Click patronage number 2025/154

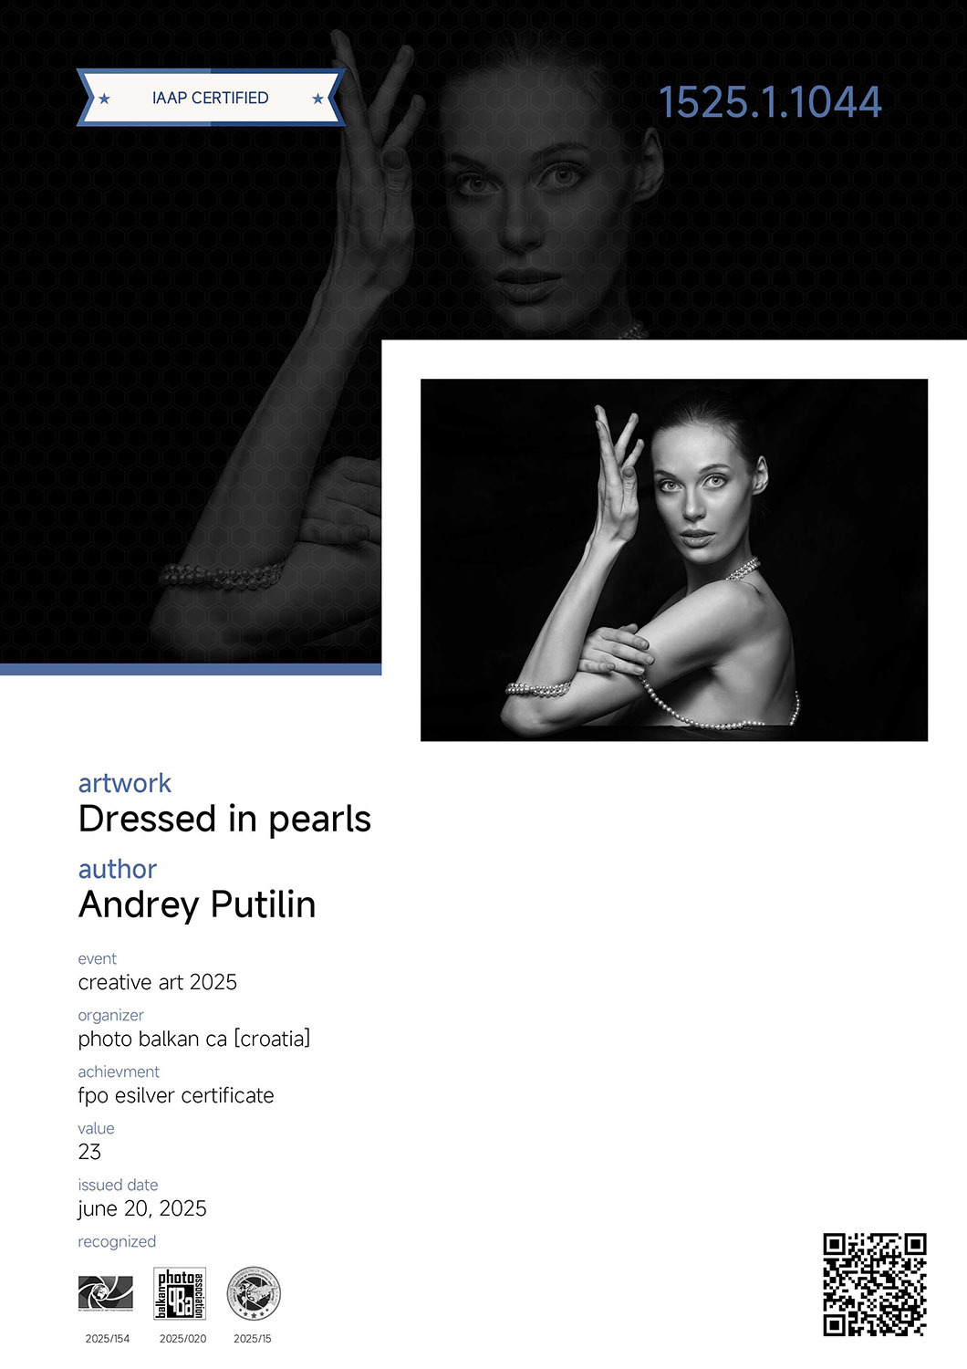[x=108, y=1339]
